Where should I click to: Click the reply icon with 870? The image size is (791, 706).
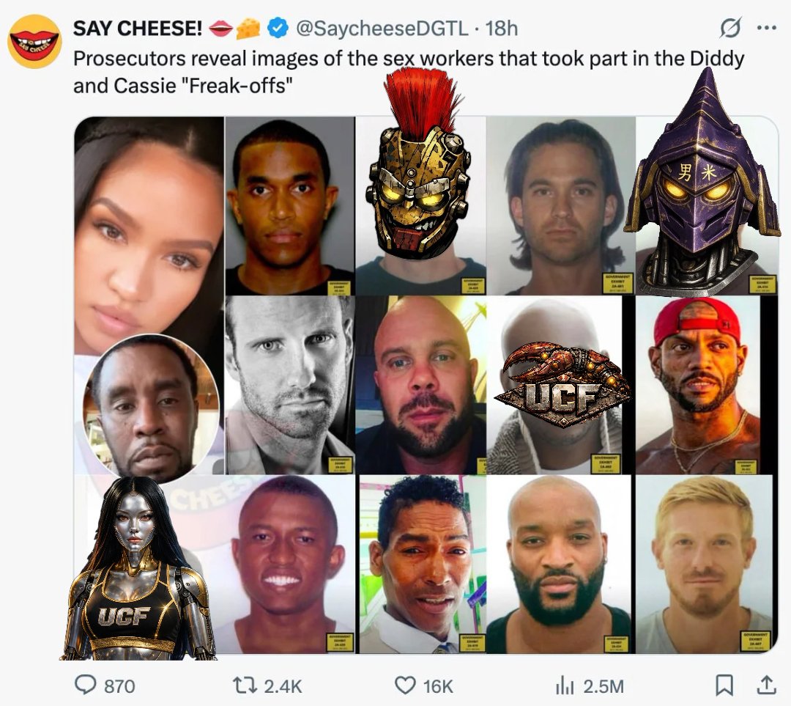pyautogui.click(x=88, y=685)
